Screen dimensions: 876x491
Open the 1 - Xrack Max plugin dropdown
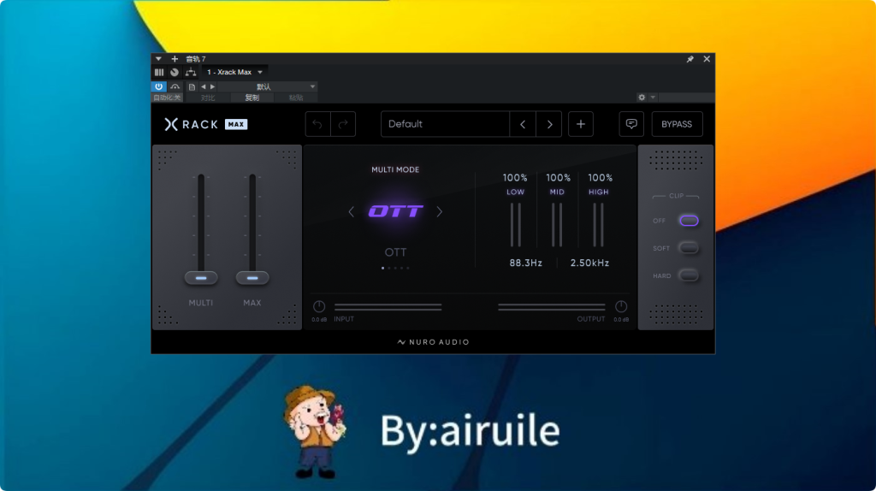[234, 72]
